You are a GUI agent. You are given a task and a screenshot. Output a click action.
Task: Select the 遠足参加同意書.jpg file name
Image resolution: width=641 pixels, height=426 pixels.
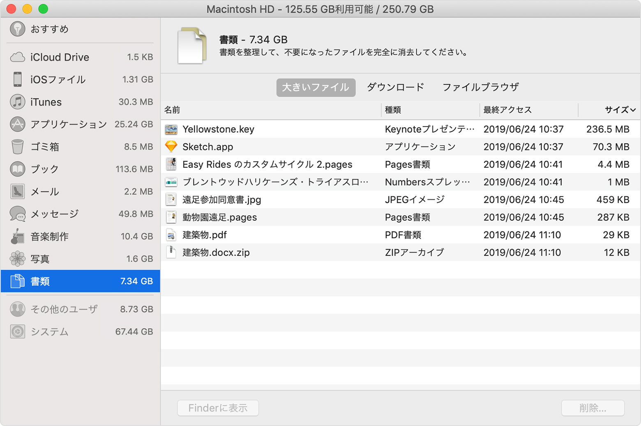pos(221,200)
